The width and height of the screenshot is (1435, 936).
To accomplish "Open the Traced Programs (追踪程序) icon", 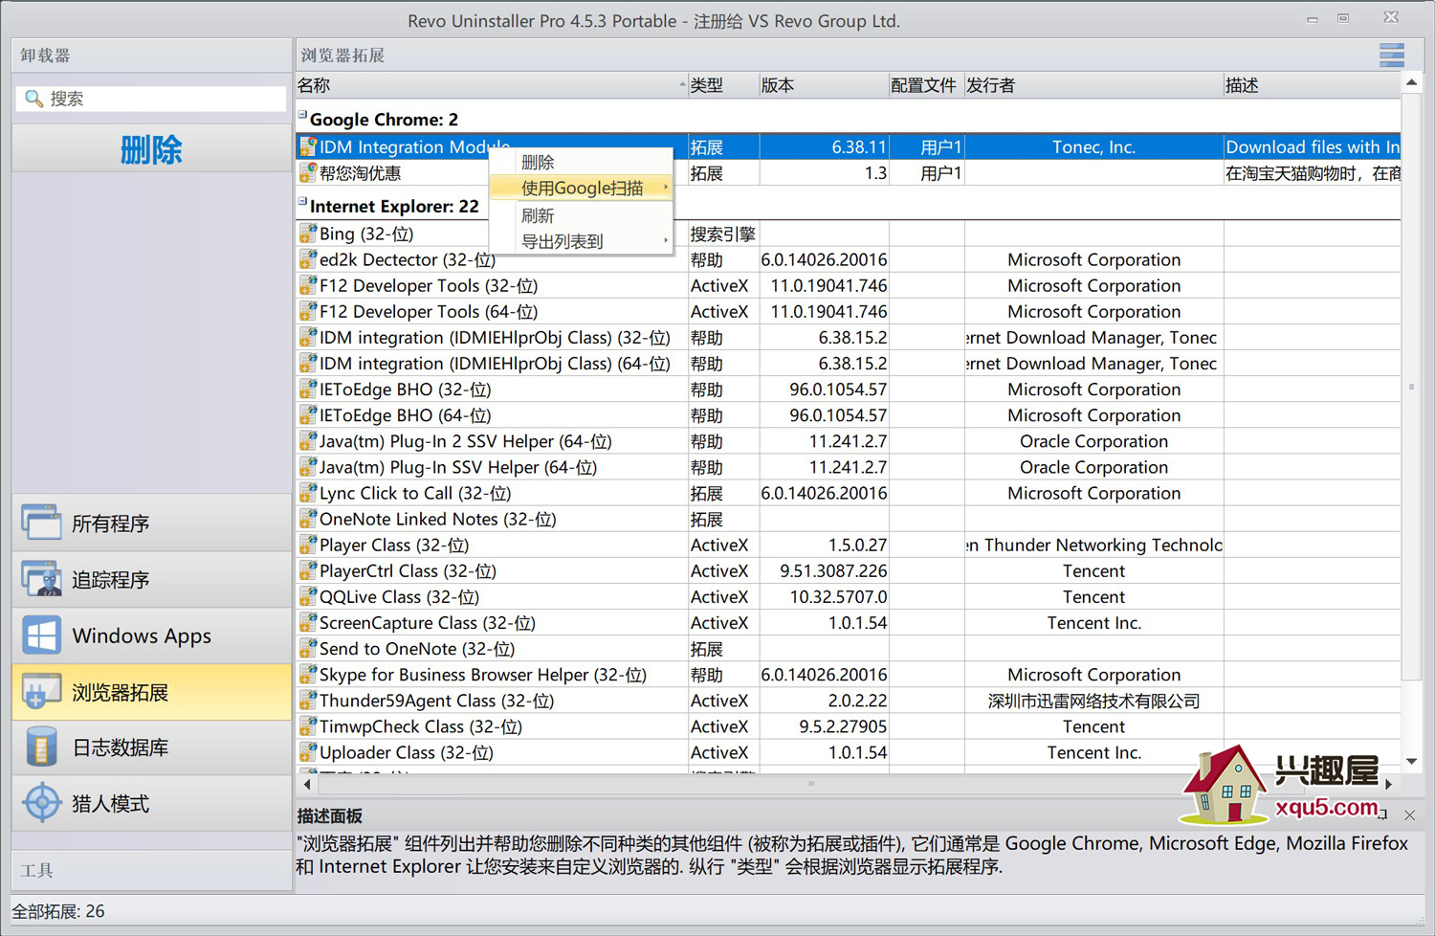I will coord(41,579).
